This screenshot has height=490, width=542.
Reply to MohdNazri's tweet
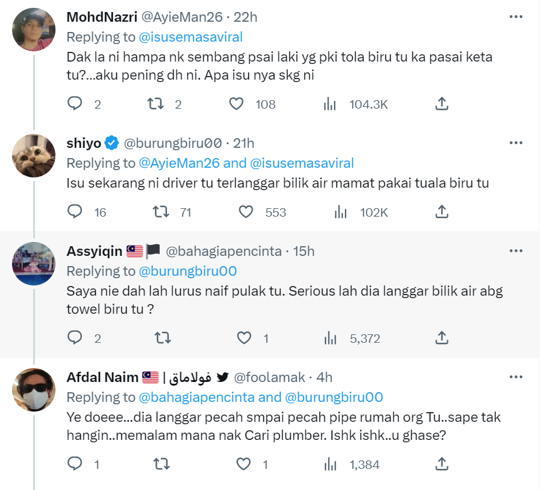(75, 104)
